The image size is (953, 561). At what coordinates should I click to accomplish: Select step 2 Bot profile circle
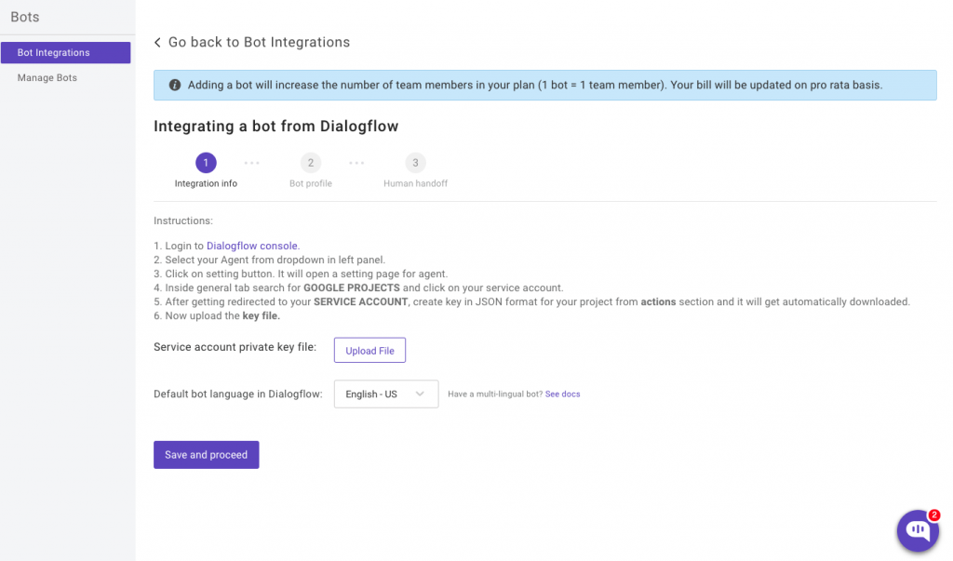[311, 162]
